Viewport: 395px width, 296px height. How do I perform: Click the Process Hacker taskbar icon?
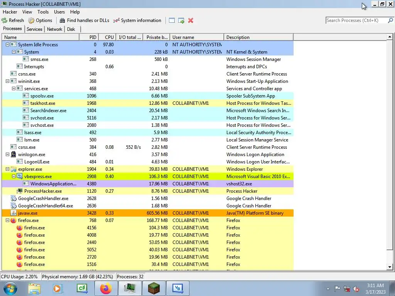tap(130, 288)
